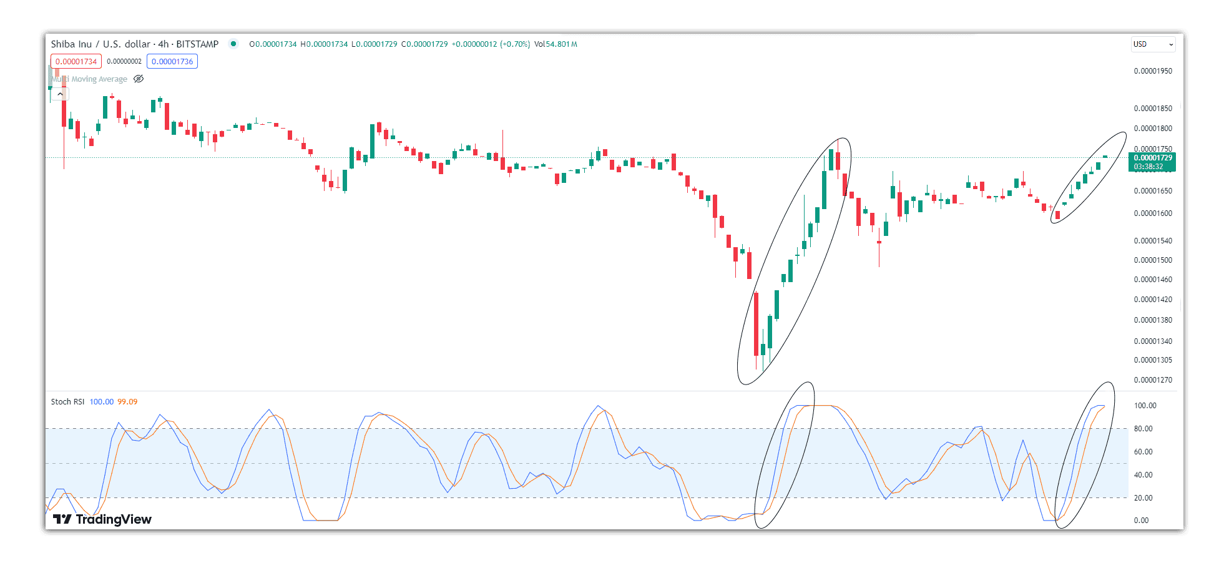Click the Shiba Inu / U.S. dollar symbol title
The height and width of the screenshot is (563, 1229).
(x=135, y=44)
